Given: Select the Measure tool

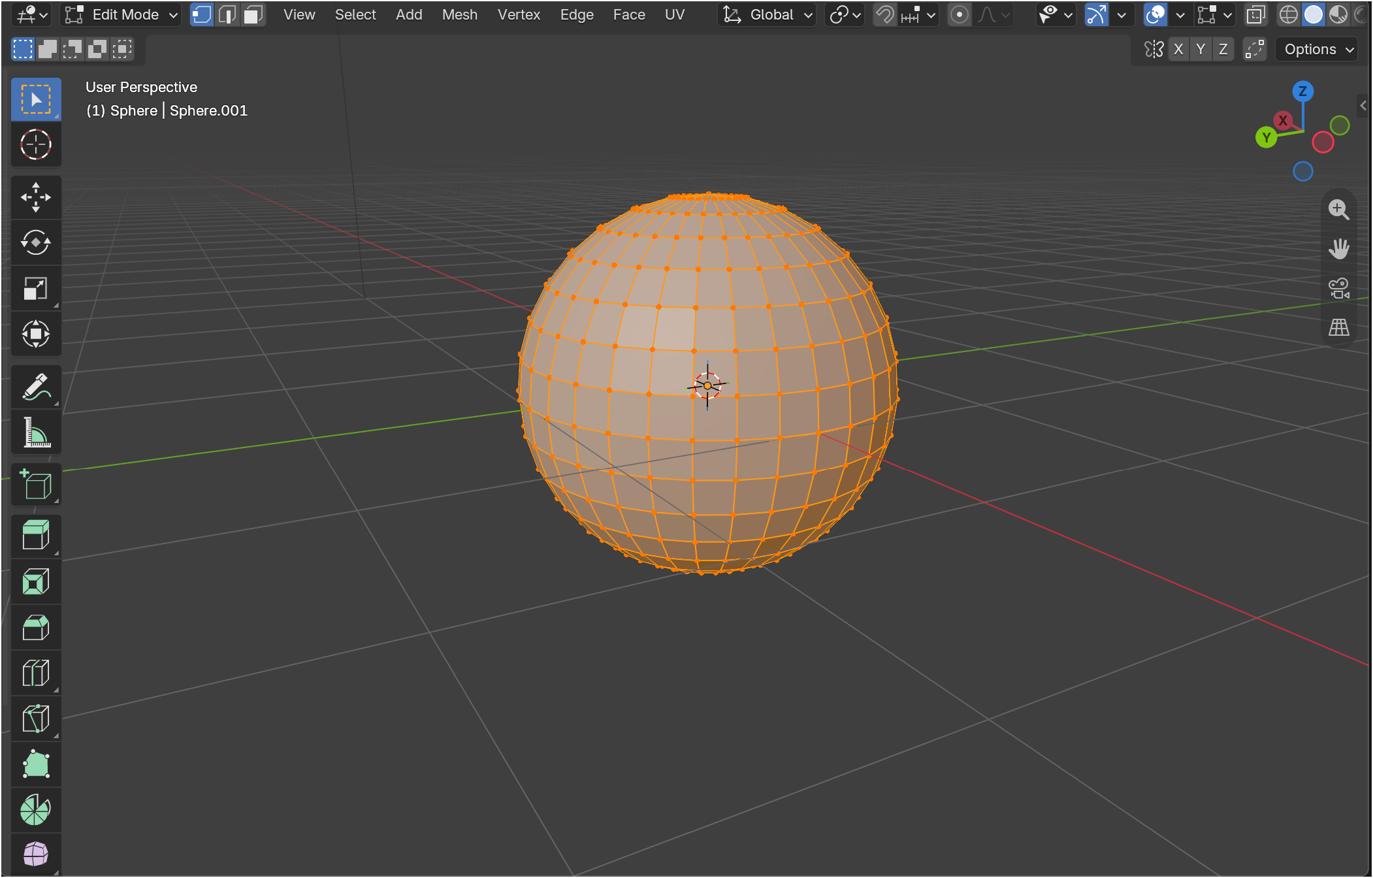Looking at the screenshot, I should pos(36,432).
